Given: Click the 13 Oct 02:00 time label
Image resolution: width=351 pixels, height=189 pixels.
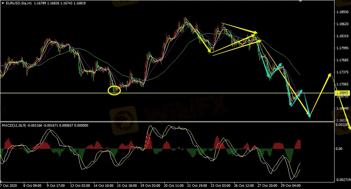Looking at the screenshot, I should 80,186.
